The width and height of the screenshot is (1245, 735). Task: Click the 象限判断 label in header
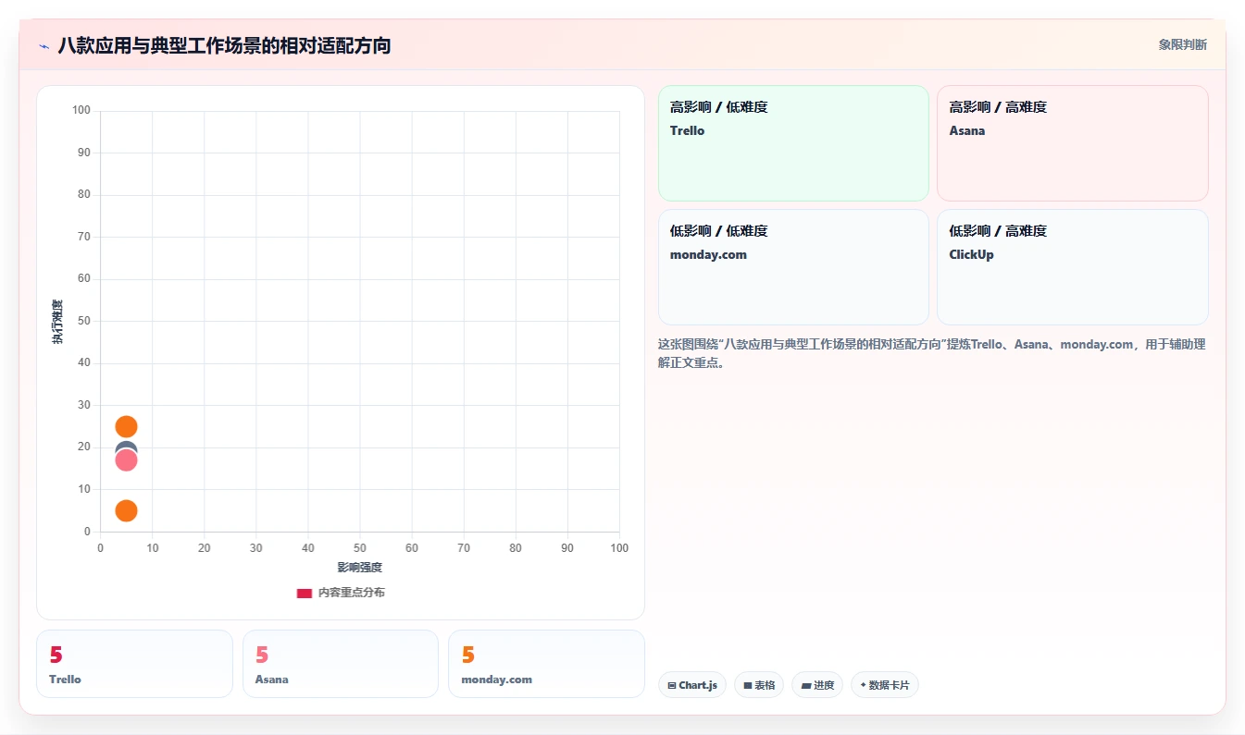tap(1183, 44)
